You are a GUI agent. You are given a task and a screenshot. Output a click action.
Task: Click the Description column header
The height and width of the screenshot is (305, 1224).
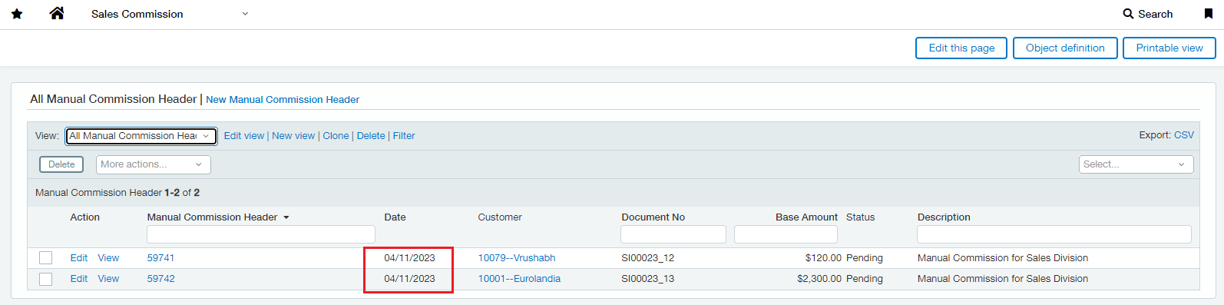point(944,217)
